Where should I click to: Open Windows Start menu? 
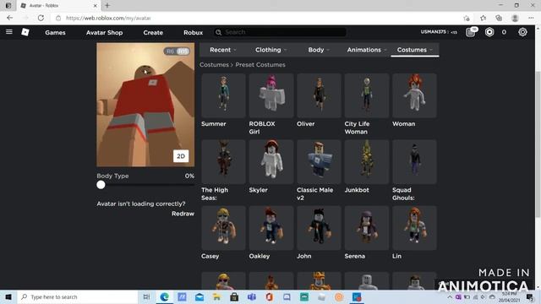[x=8, y=296]
